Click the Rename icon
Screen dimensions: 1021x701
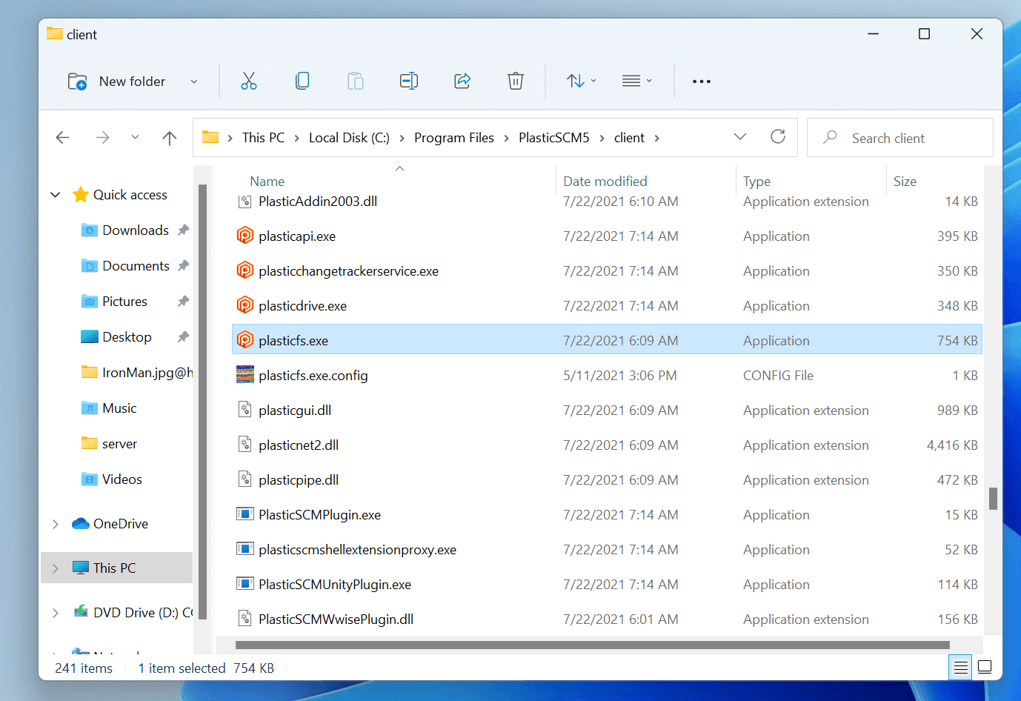click(408, 81)
